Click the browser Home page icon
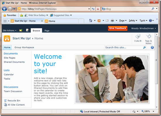 click(x=90, y=20)
